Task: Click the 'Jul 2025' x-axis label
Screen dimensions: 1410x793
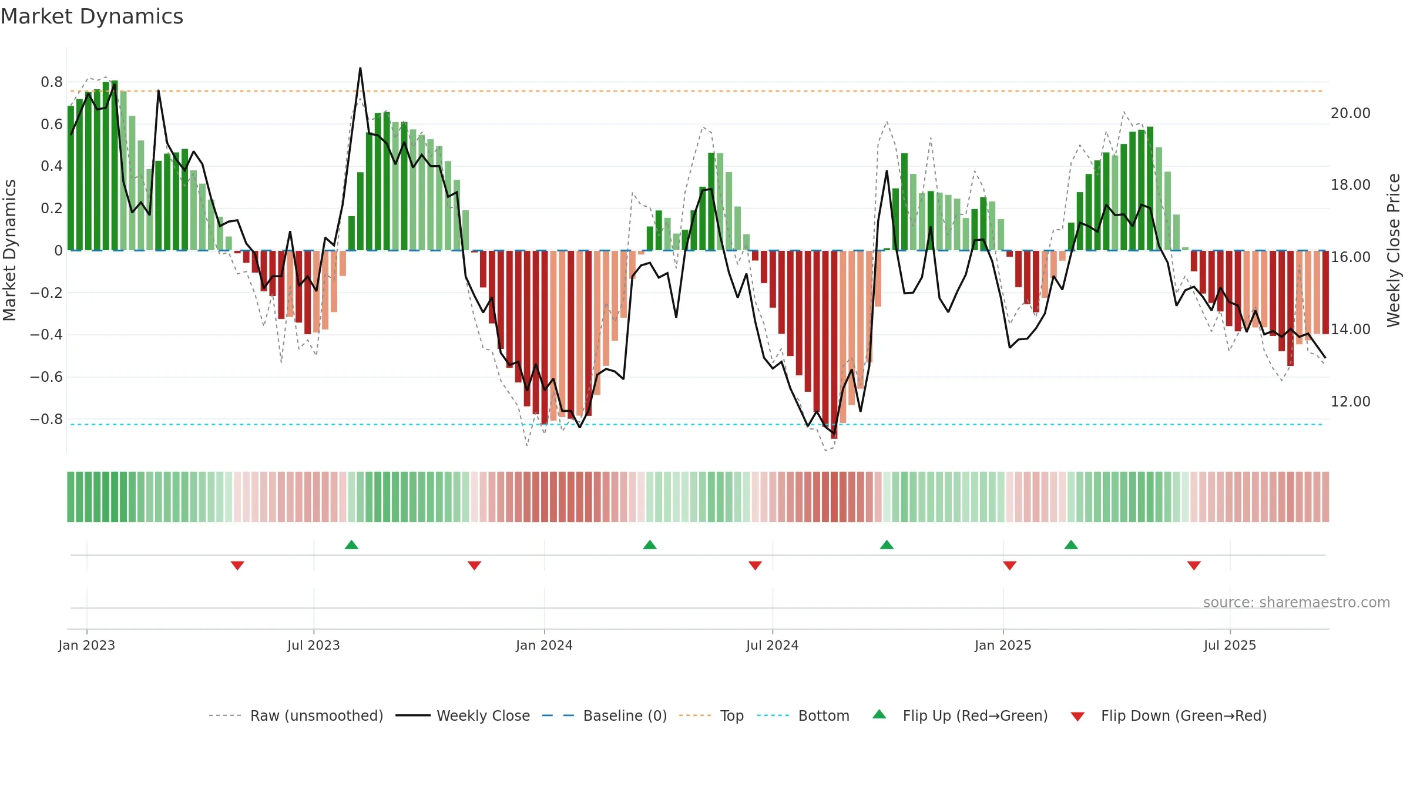Action: point(1230,645)
